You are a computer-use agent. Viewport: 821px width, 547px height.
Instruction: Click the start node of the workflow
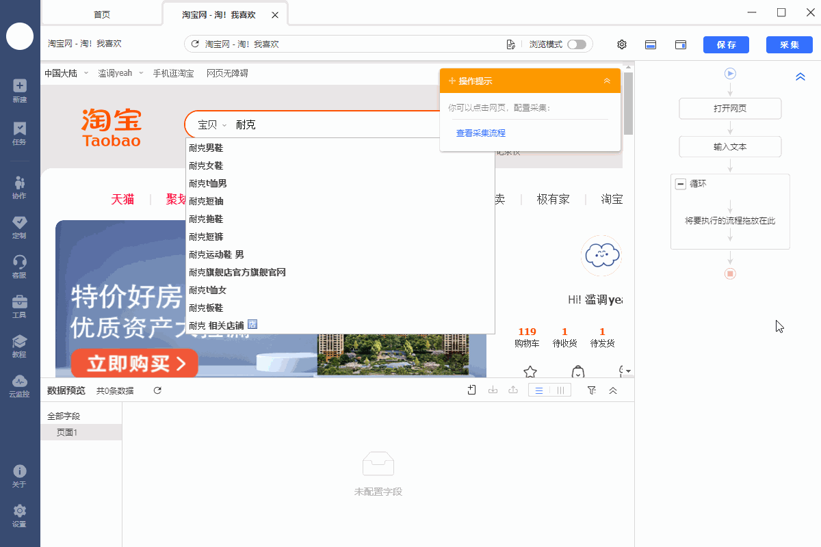[730, 73]
